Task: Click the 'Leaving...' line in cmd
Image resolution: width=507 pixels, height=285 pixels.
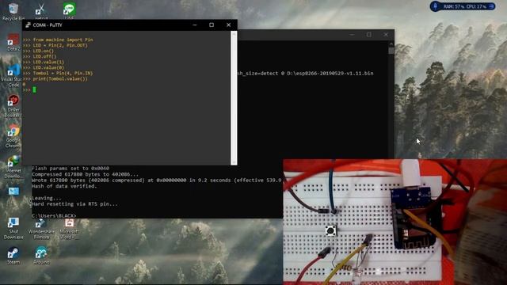Action: click(47, 198)
